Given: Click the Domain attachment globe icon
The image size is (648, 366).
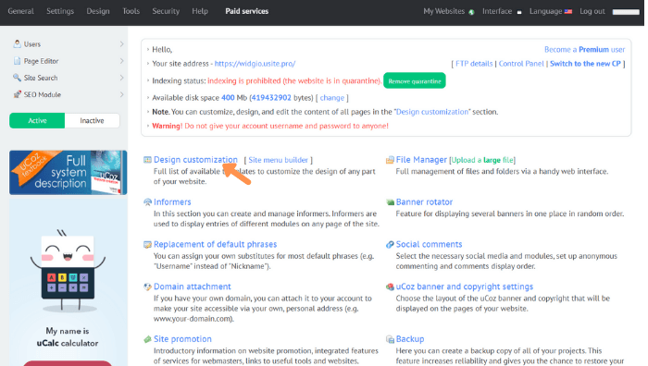Looking at the screenshot, I should 147,287.
